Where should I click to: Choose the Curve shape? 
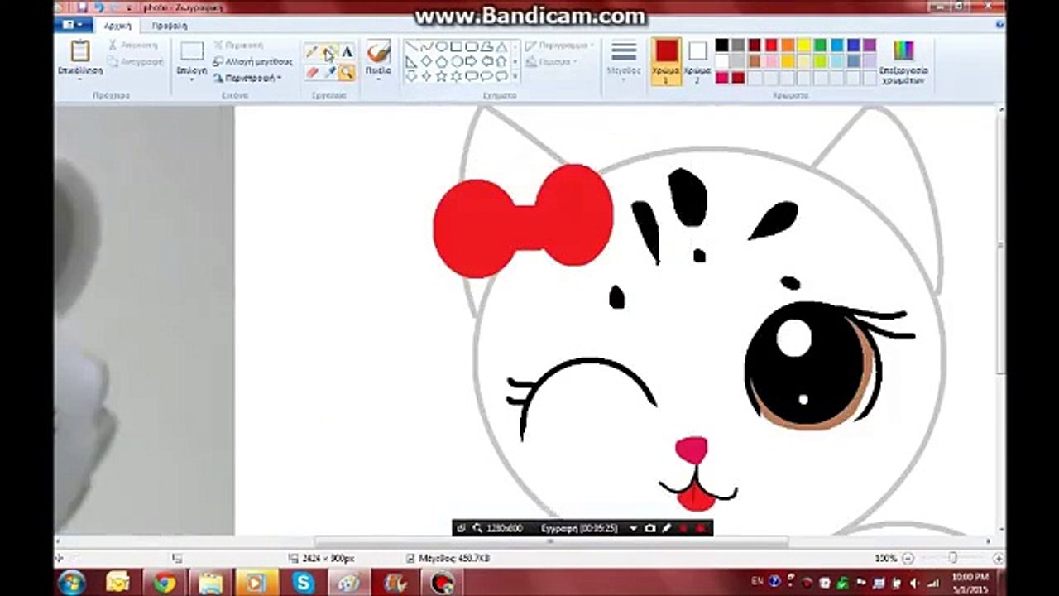pos(426,47)
